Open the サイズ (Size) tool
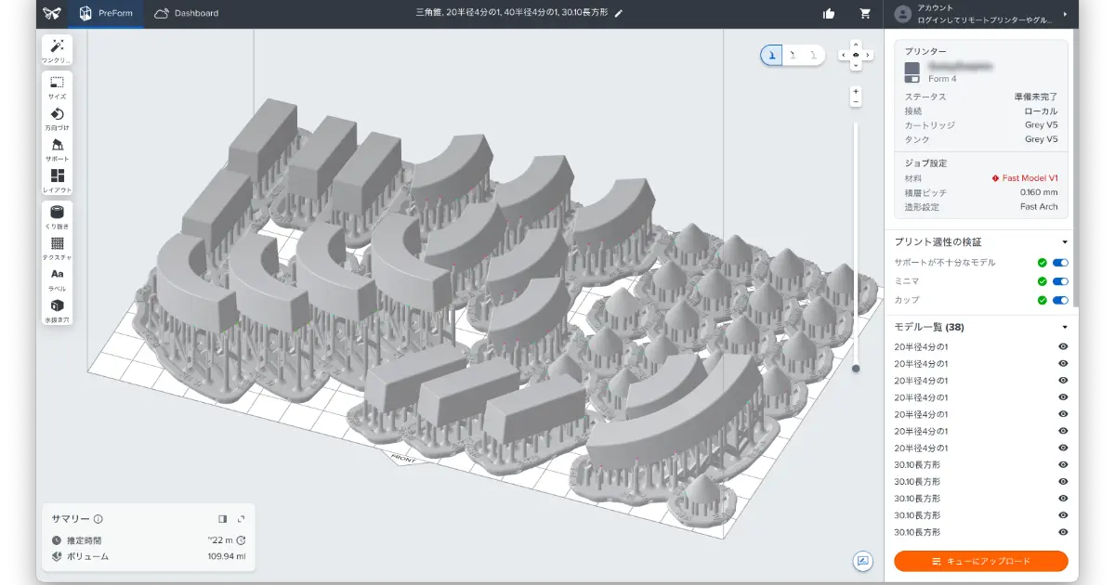This screenshot has height=585, width=1115. click(57, 87)
